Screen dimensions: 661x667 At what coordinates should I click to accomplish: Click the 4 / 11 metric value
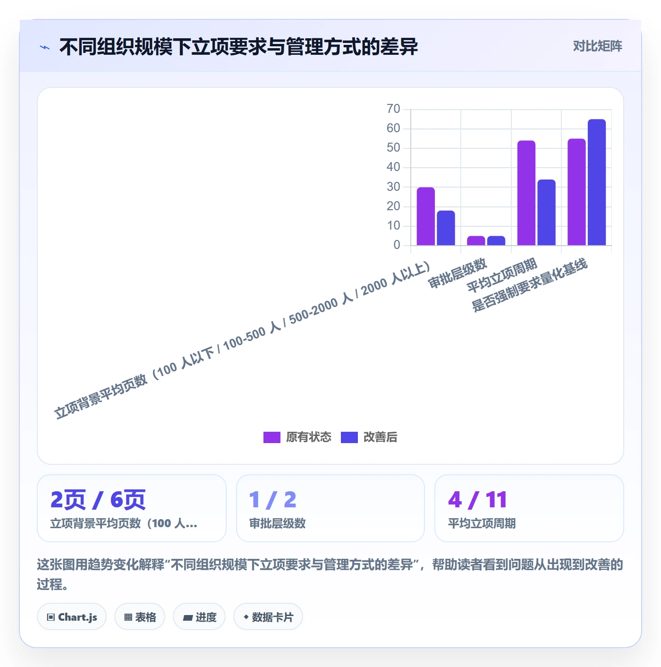point(478,500)
